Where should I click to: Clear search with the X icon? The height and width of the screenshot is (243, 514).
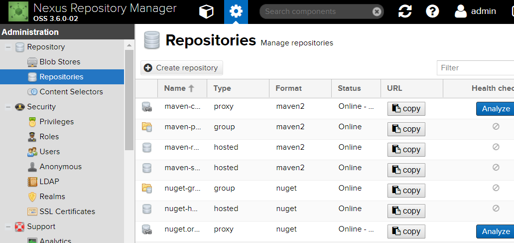point(377,11)
